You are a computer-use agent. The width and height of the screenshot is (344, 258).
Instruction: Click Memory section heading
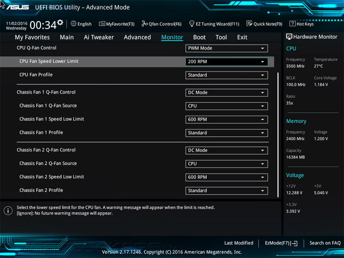(296, 121)
